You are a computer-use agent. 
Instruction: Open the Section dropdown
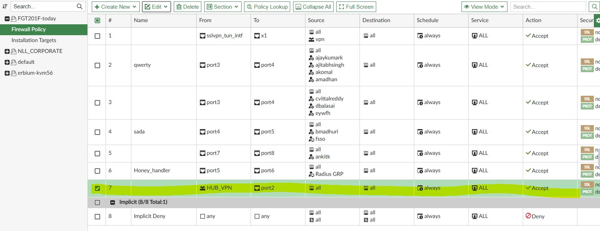coord(223,7)
